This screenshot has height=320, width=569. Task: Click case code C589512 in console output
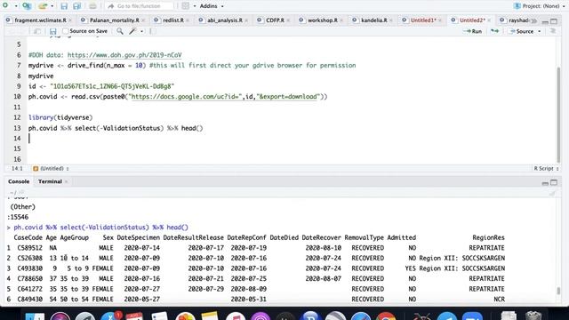[x=29, y=248]
